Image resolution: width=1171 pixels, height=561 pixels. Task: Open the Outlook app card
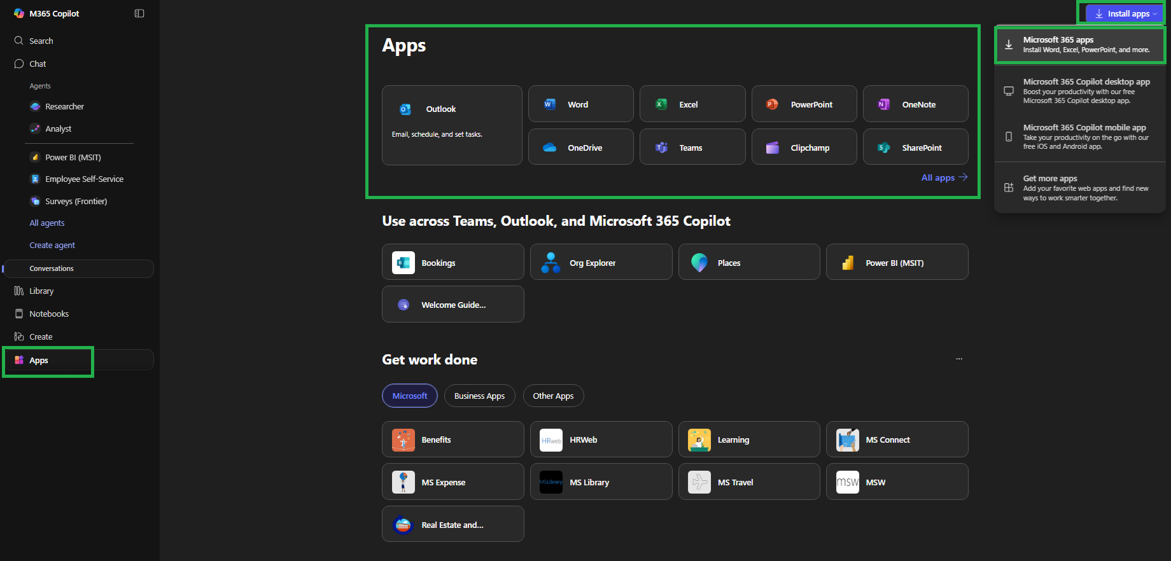point(452,125)
